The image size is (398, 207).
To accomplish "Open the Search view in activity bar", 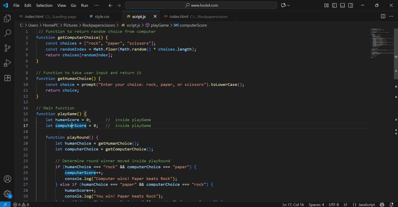I will pyautogui.click(x=7, y=33).
